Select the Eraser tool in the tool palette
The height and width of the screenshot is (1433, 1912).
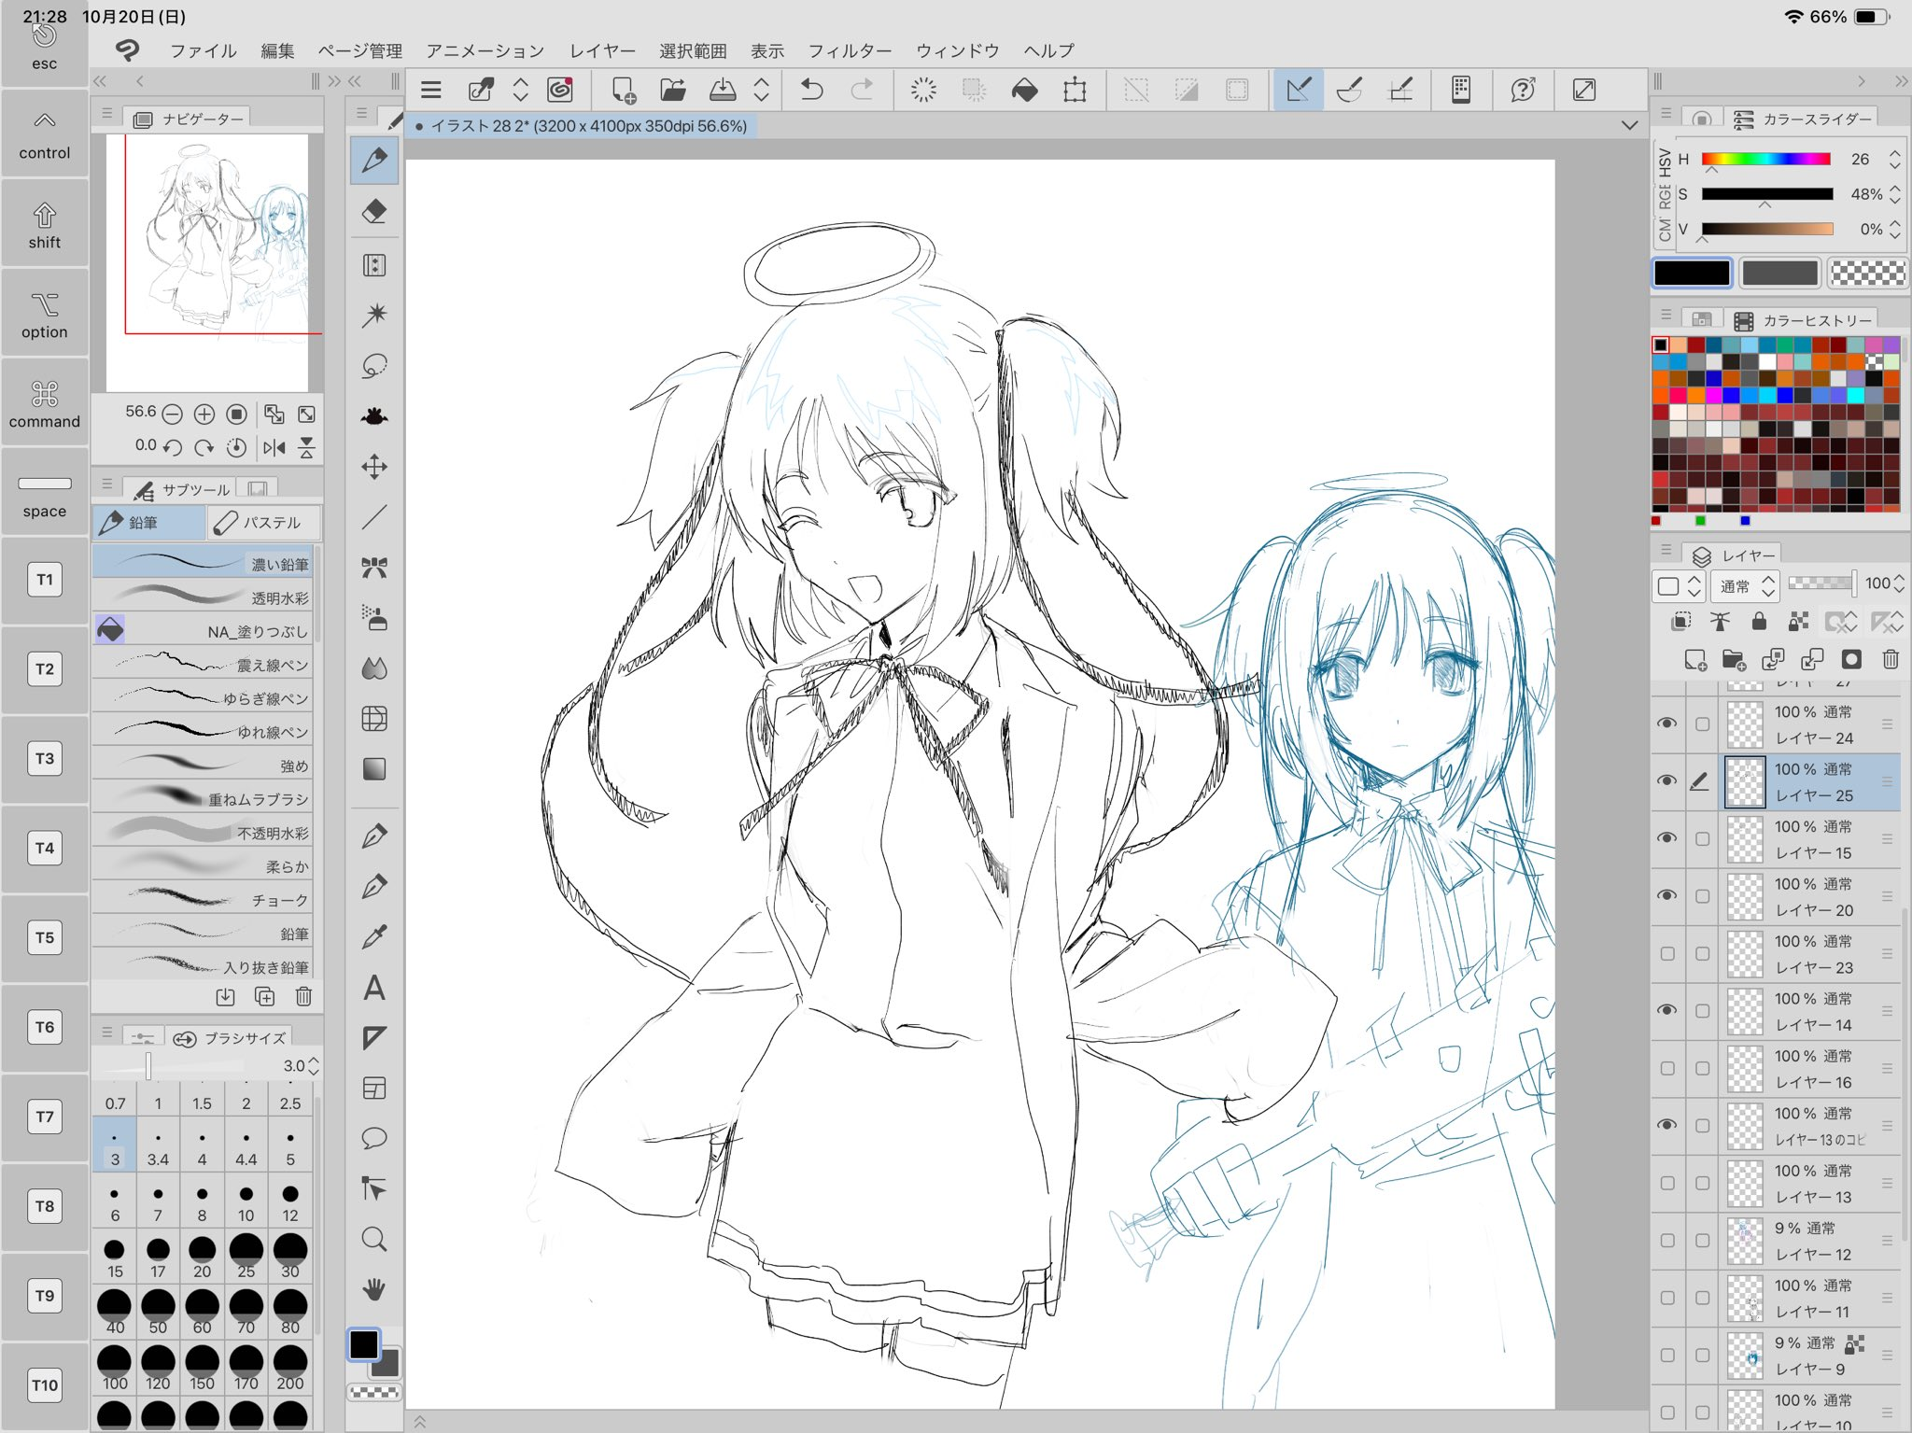[374, 211]
